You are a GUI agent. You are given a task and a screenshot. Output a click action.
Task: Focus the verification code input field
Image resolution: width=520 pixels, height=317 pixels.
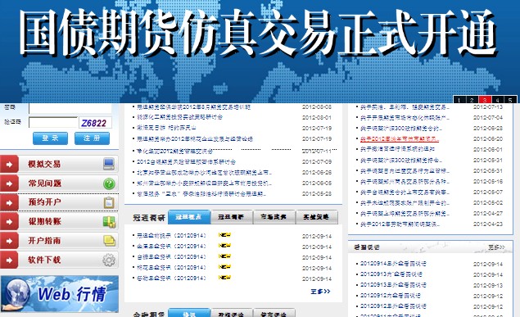click(53, 122)
